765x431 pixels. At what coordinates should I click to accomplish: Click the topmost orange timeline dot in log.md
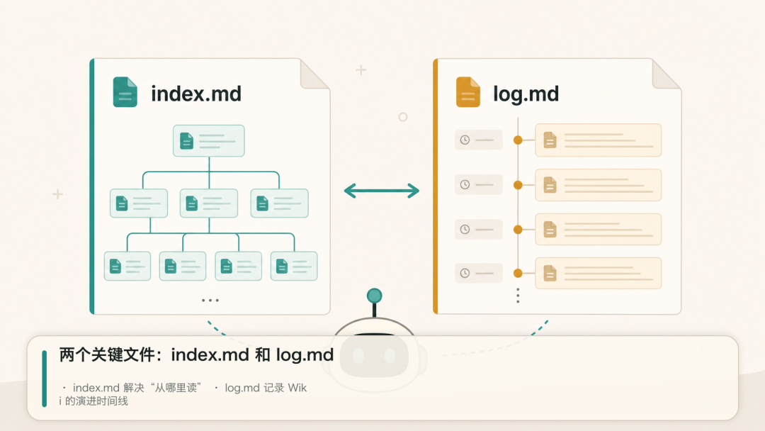tap(518, 140)
